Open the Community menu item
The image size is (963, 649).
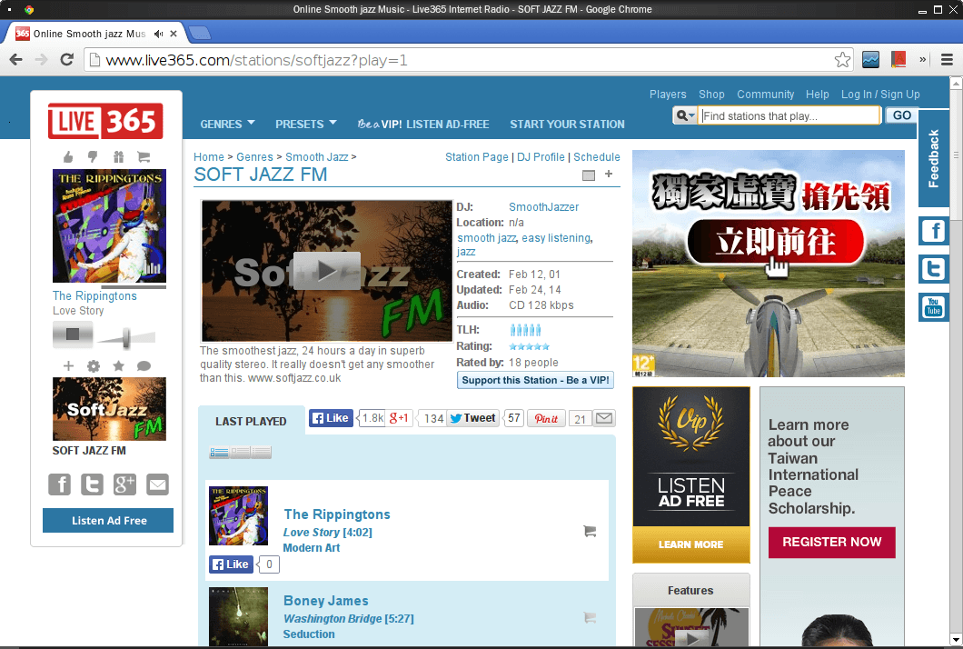click(765, 95)
